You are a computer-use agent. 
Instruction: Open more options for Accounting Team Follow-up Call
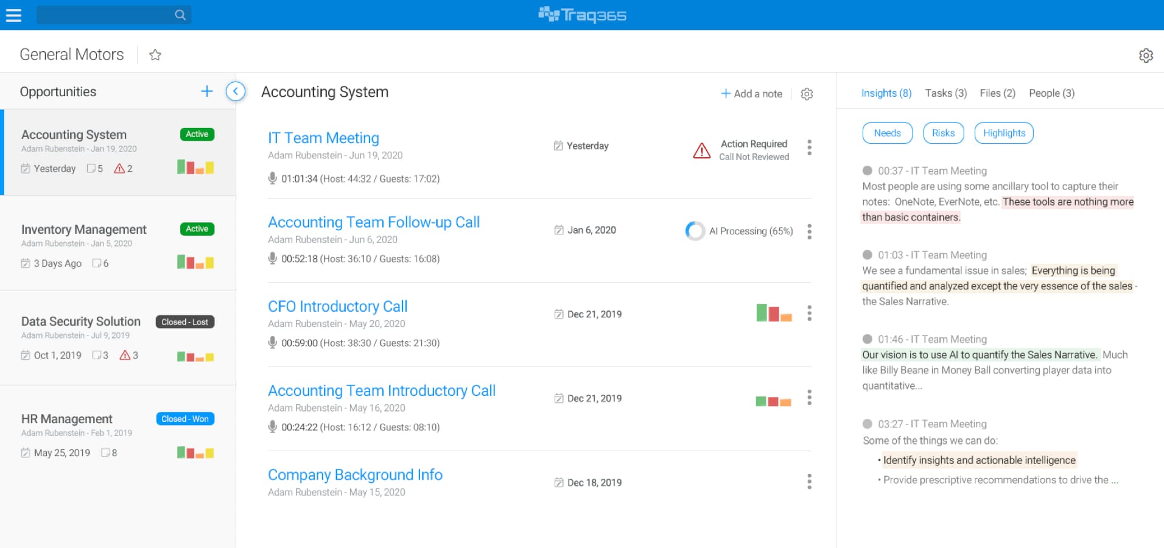coord(809,231)
